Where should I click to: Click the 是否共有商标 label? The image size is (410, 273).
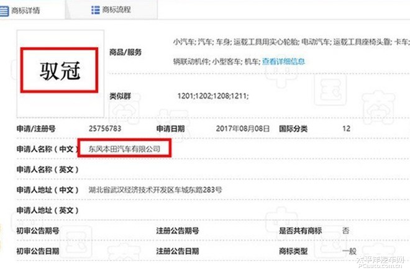[301, 231]
